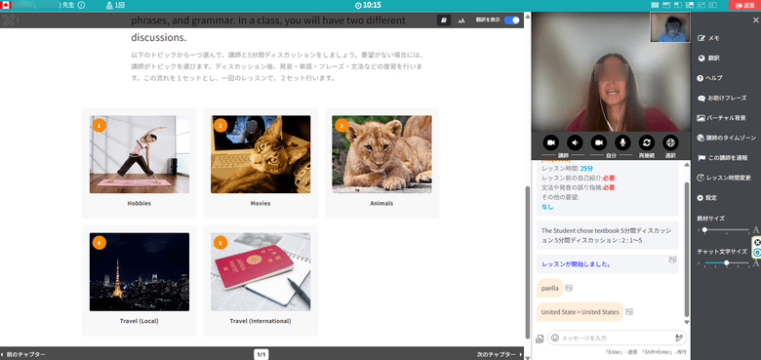The image size is (761, 360).
Task: Open レッスン時間変更 lesson time change
Action: pos(724,179)
